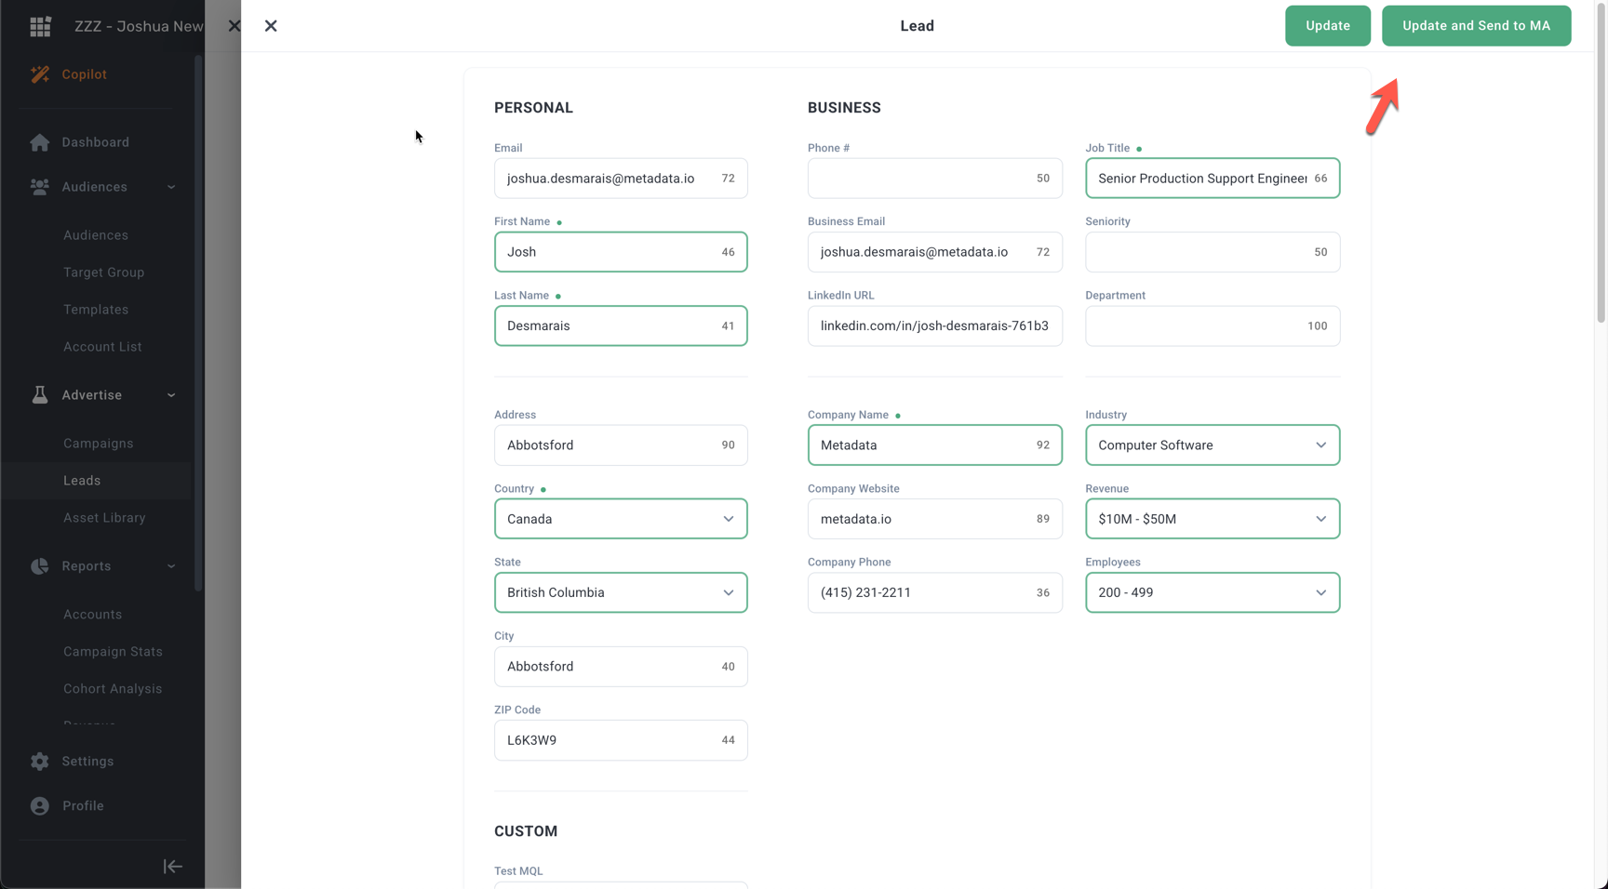The height and width of the screenshot is (889, 1608).
Task: Click the Update button
Action: [1327, 26]
